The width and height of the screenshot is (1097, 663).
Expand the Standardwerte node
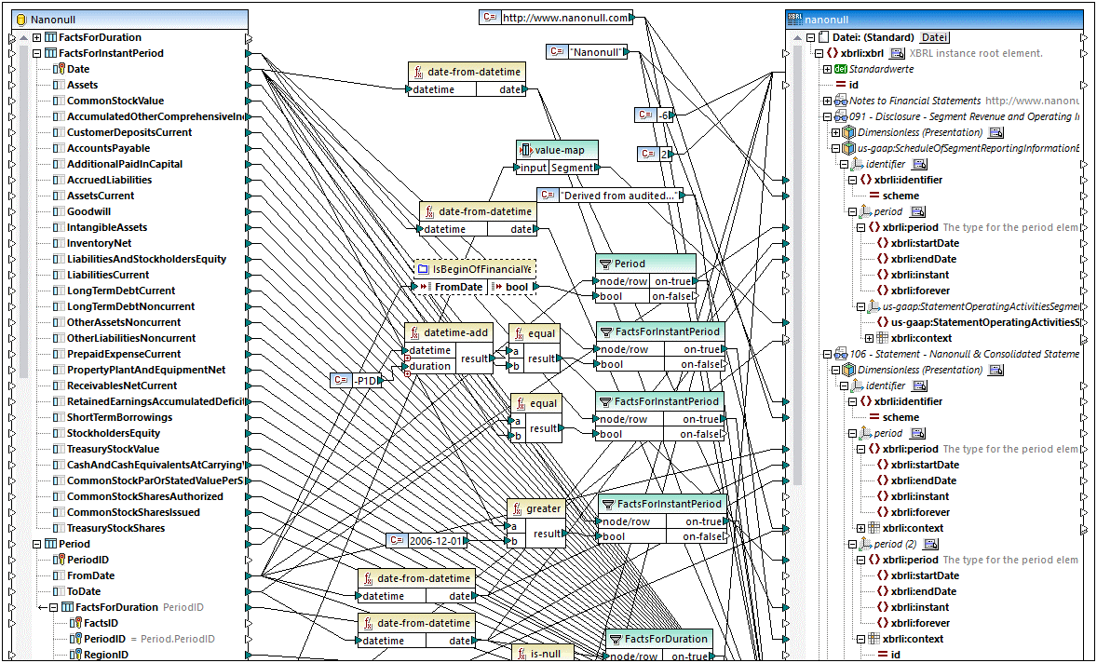[x=827, y=69]
